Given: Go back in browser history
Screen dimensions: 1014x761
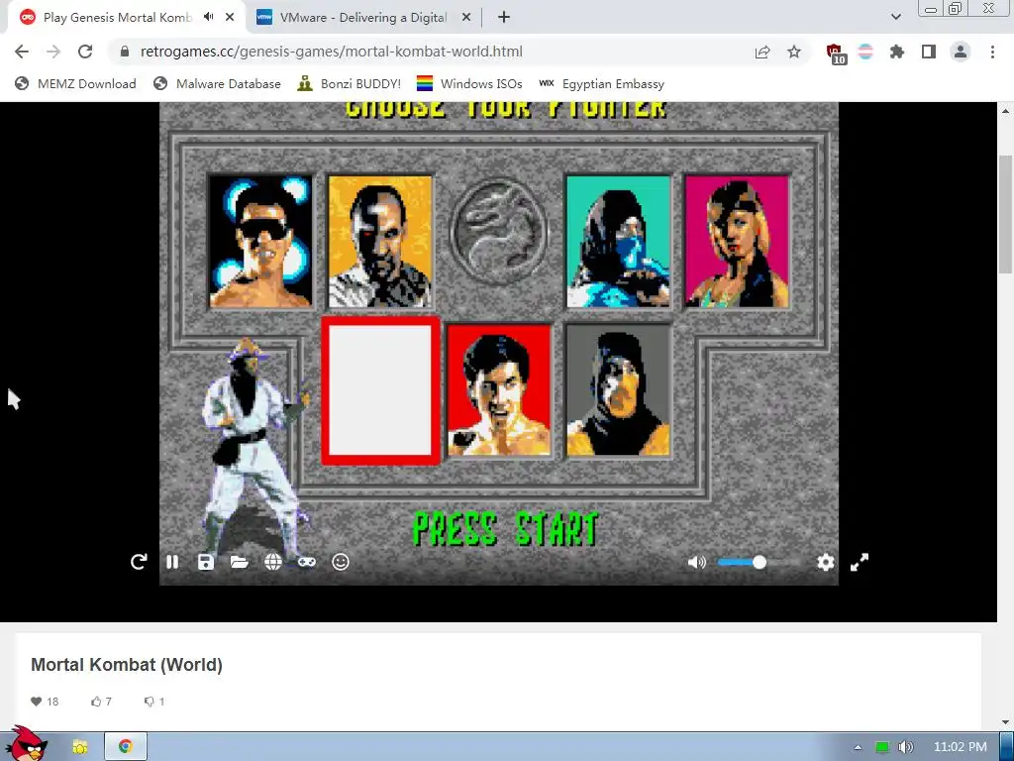Looking at the screenshot, I should [x=22, y=52].
